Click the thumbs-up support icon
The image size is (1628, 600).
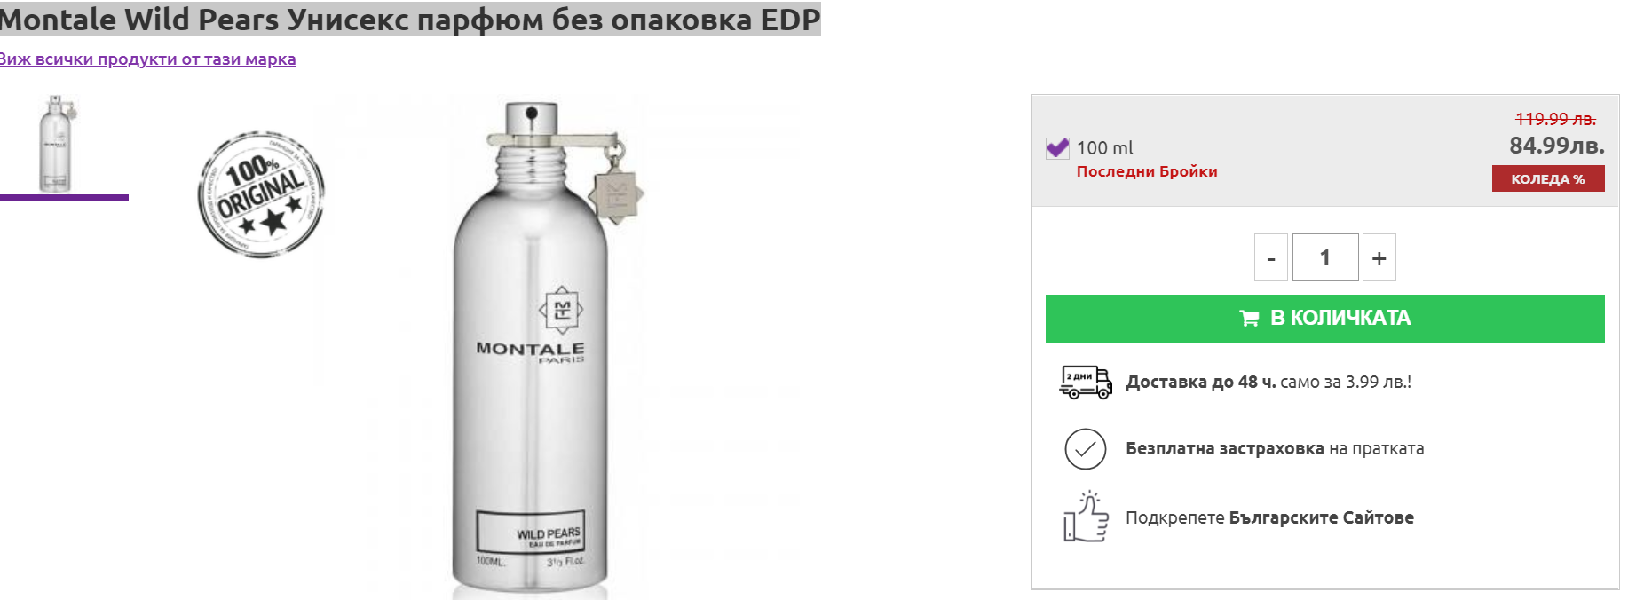pos(1087,517)
